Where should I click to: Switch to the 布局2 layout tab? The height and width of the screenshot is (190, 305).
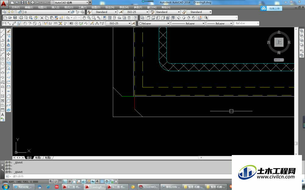tap(48, 157)
